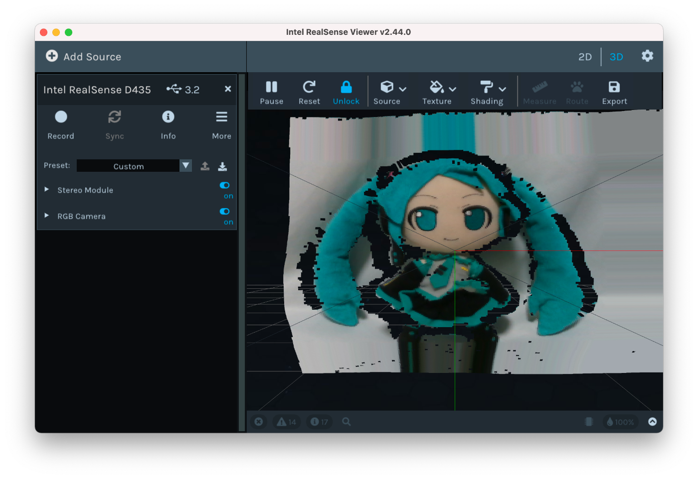Expand the RGB Camera section
Viewport: 698px width, 479px height.
[46, 216]
